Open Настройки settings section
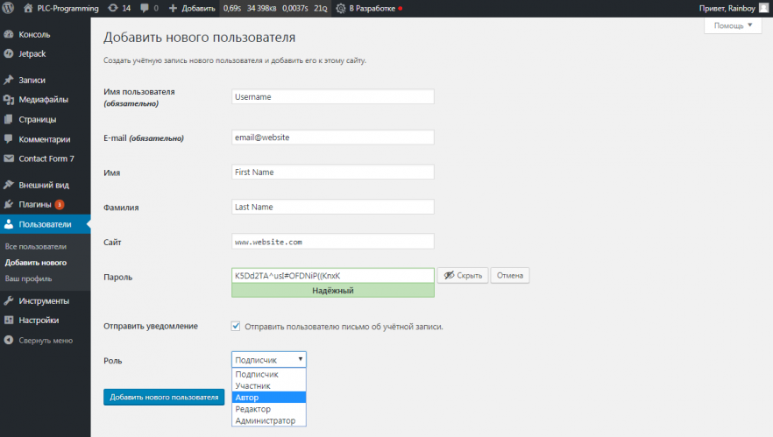Viewport: 773px width, 437px height. click(39, 320)
